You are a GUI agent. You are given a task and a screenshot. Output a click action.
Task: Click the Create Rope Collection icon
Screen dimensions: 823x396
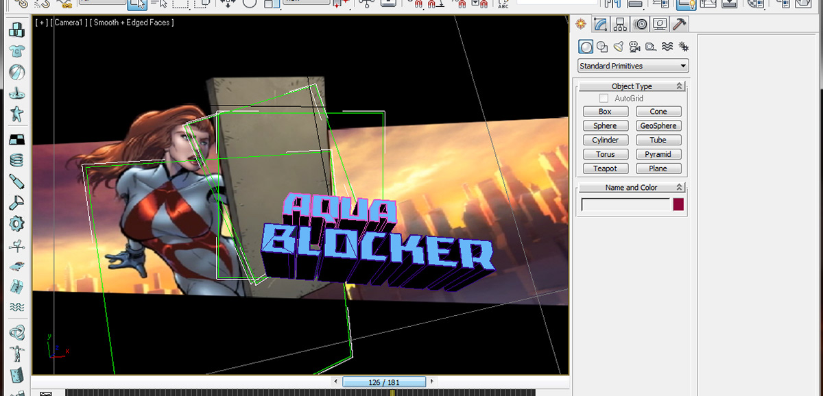coord(16,93)
